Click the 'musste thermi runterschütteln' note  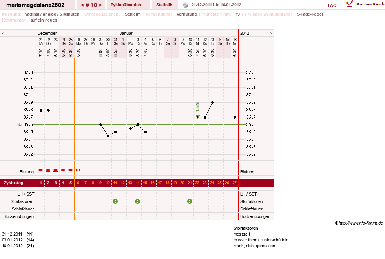261,240
